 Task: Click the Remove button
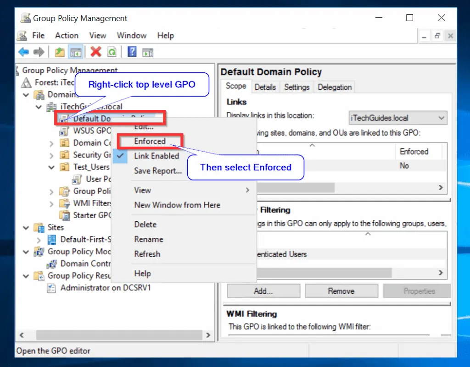coord(341,291)
